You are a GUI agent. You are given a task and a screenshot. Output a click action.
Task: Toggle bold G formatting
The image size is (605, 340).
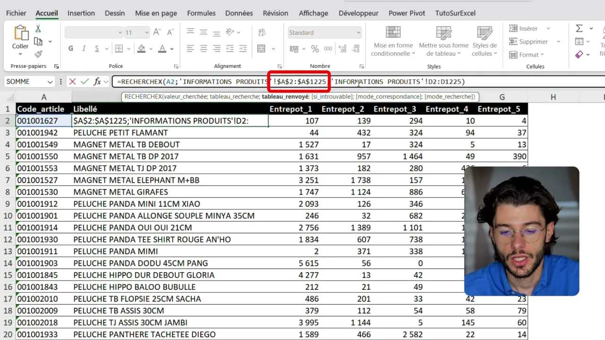click(71, 49)
